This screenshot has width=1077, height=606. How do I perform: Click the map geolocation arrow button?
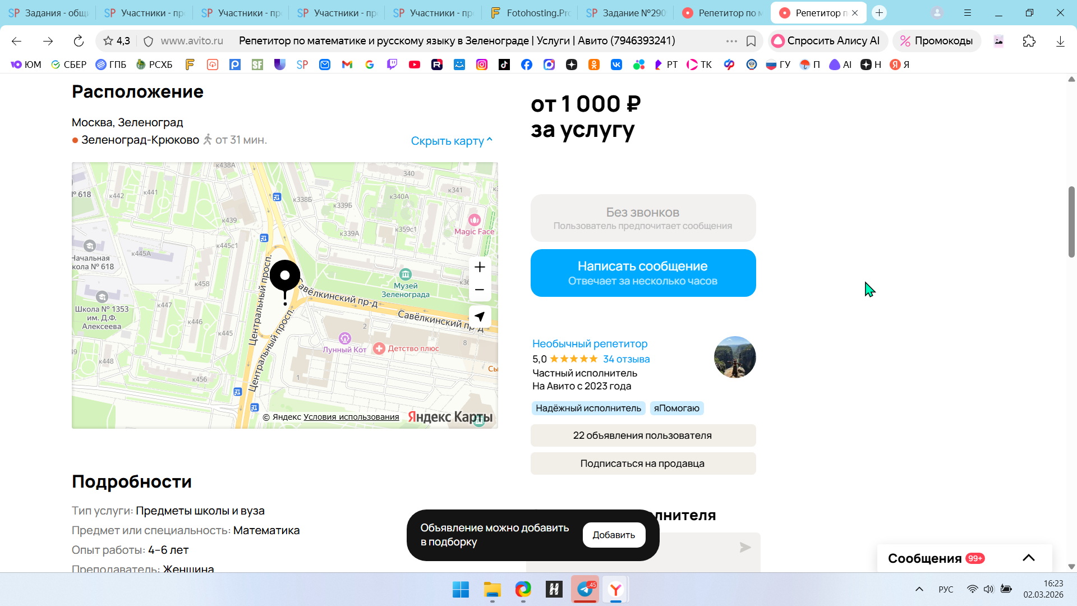tap(480, 316)
